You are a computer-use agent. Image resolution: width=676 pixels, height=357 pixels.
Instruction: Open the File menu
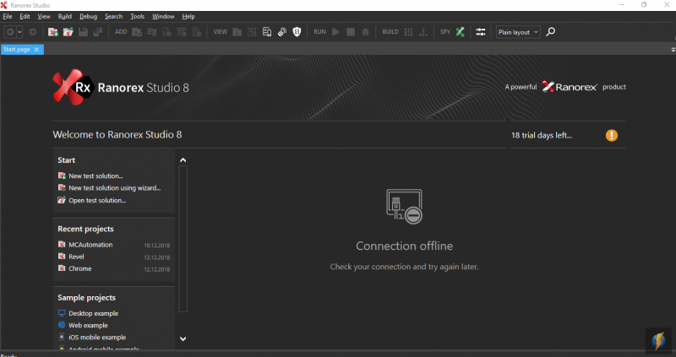tap(8, 16)
